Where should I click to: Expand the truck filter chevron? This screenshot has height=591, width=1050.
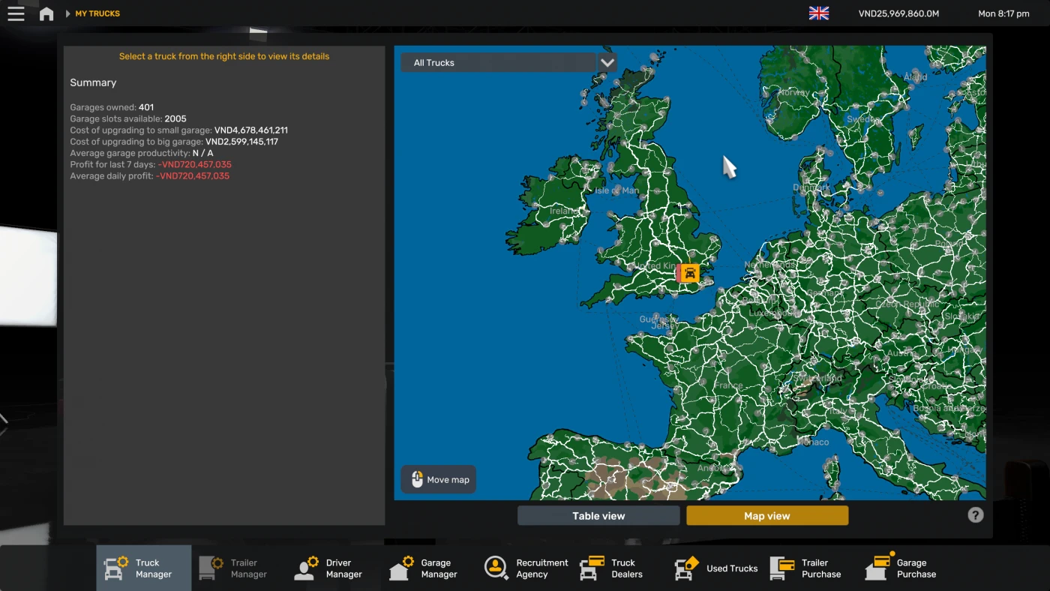[607, 62]
